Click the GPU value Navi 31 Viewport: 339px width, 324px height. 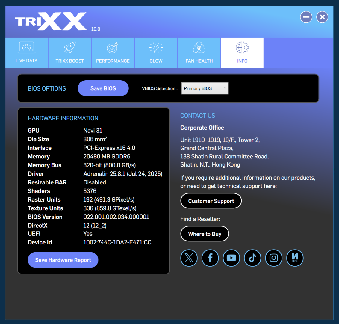(93, 130)
